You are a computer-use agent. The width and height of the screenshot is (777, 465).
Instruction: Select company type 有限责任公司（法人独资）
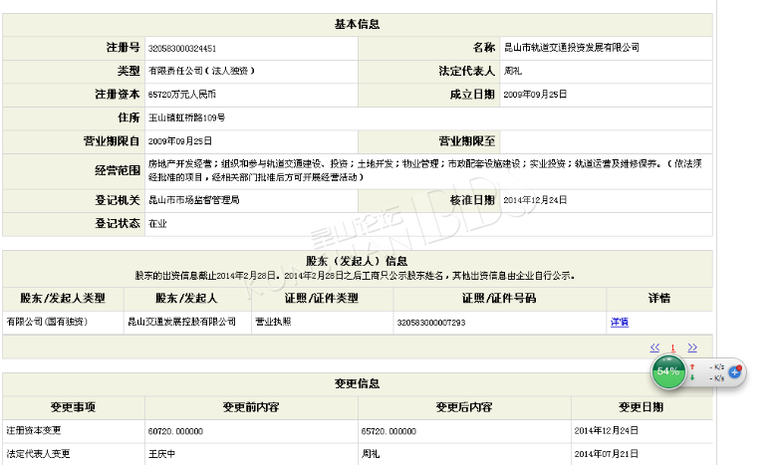pos(201,71)
